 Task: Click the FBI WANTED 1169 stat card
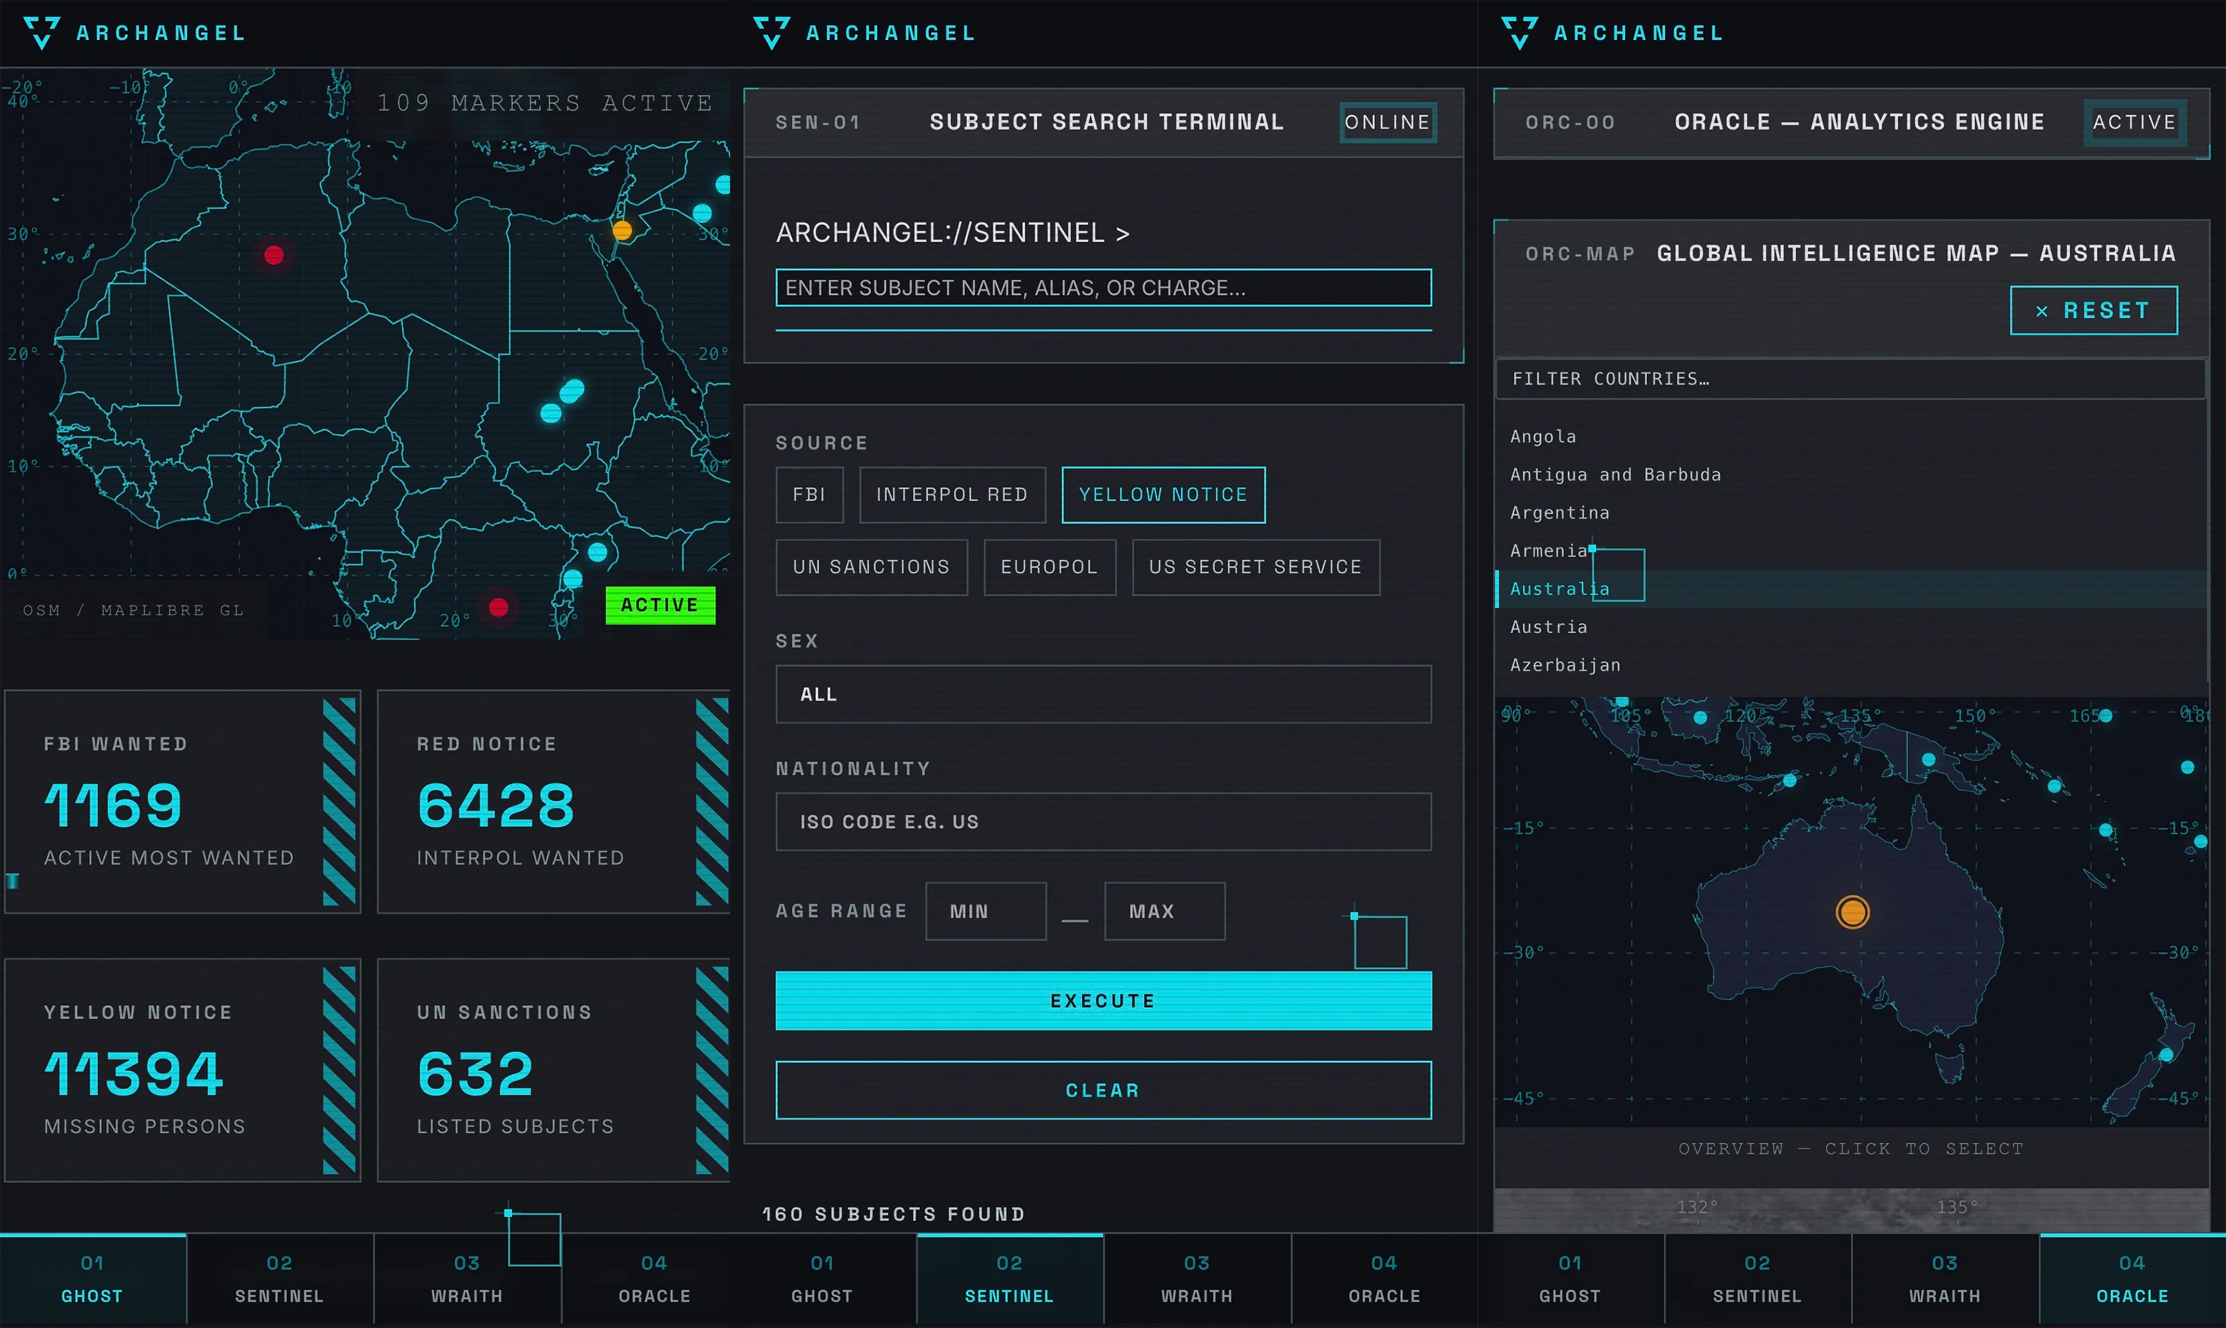(182, 802)
